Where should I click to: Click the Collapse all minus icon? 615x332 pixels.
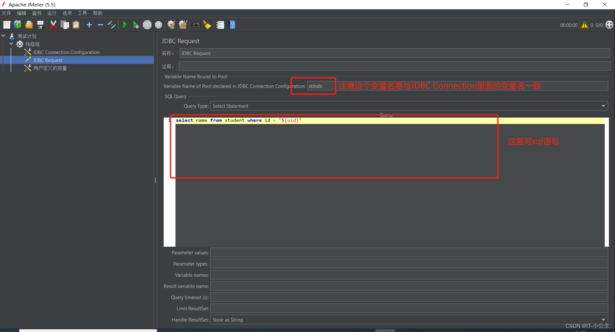(100, 25)
